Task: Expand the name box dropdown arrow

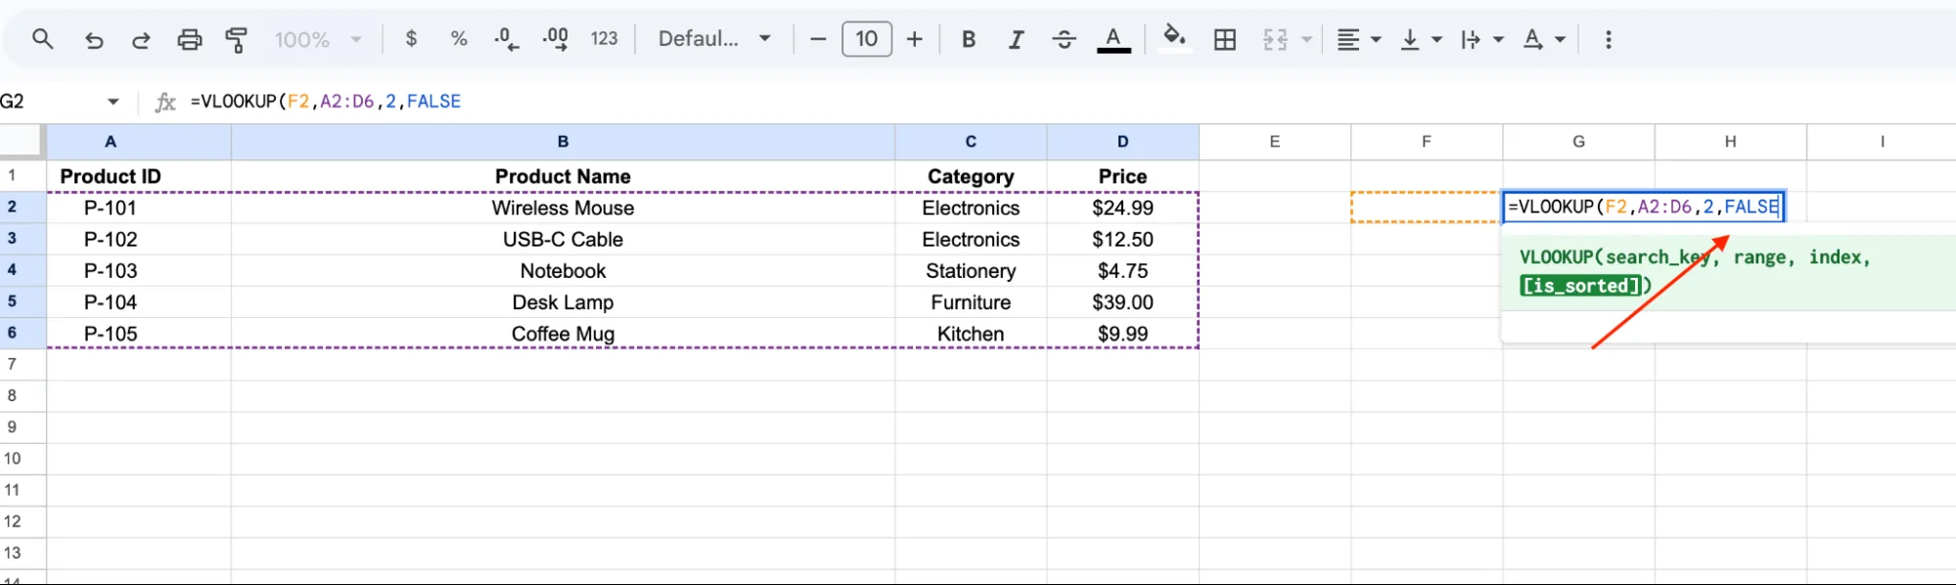Action: tap(114, 102)
